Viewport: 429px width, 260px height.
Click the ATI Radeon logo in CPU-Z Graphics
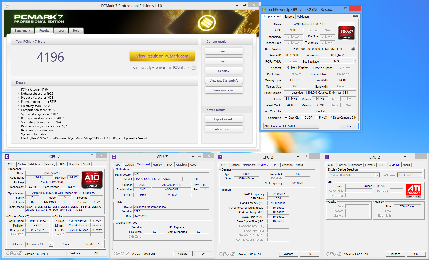click(414, 191)
